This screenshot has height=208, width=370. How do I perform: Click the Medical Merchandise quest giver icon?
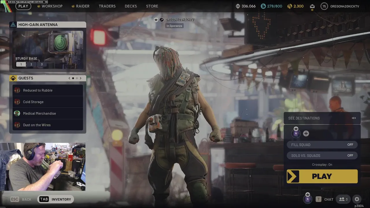click(17, 113)
